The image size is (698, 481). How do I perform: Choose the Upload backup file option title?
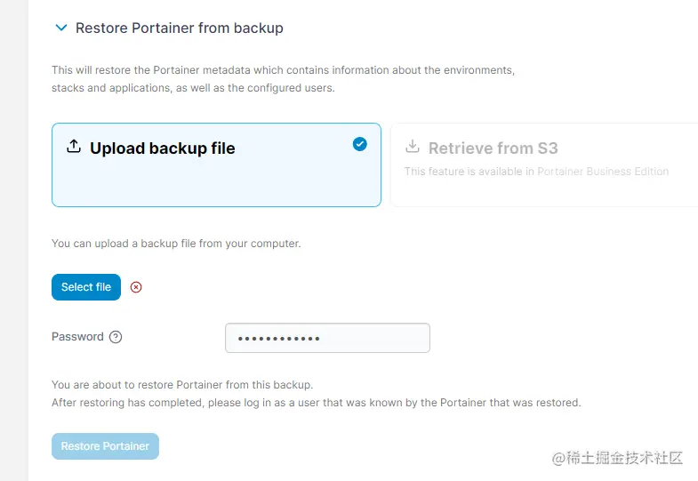point(163,148)
